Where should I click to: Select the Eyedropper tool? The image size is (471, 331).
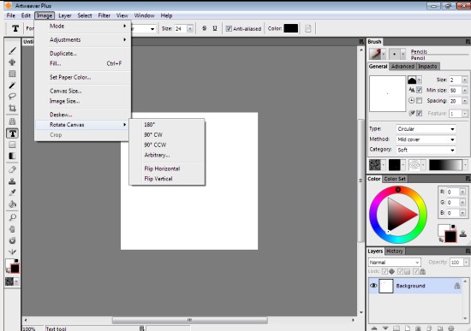tap(12, 192)
